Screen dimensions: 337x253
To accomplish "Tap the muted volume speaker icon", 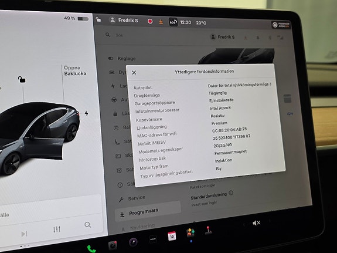I will 256,223.
